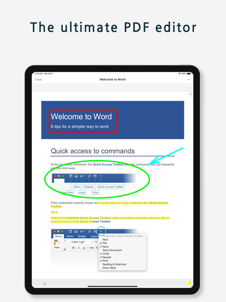Click the battery icon in the status bar
Screen dimensions: 226x302
coord(189,74)
